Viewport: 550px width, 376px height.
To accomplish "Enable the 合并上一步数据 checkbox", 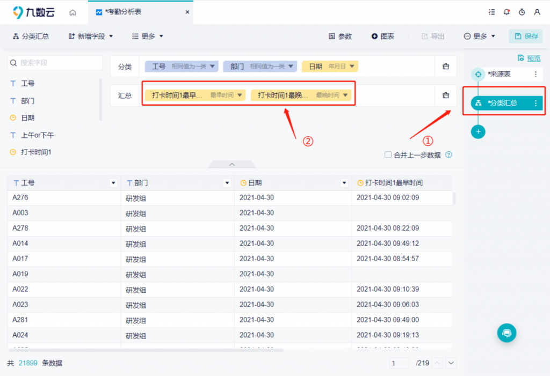I will 388,155.
